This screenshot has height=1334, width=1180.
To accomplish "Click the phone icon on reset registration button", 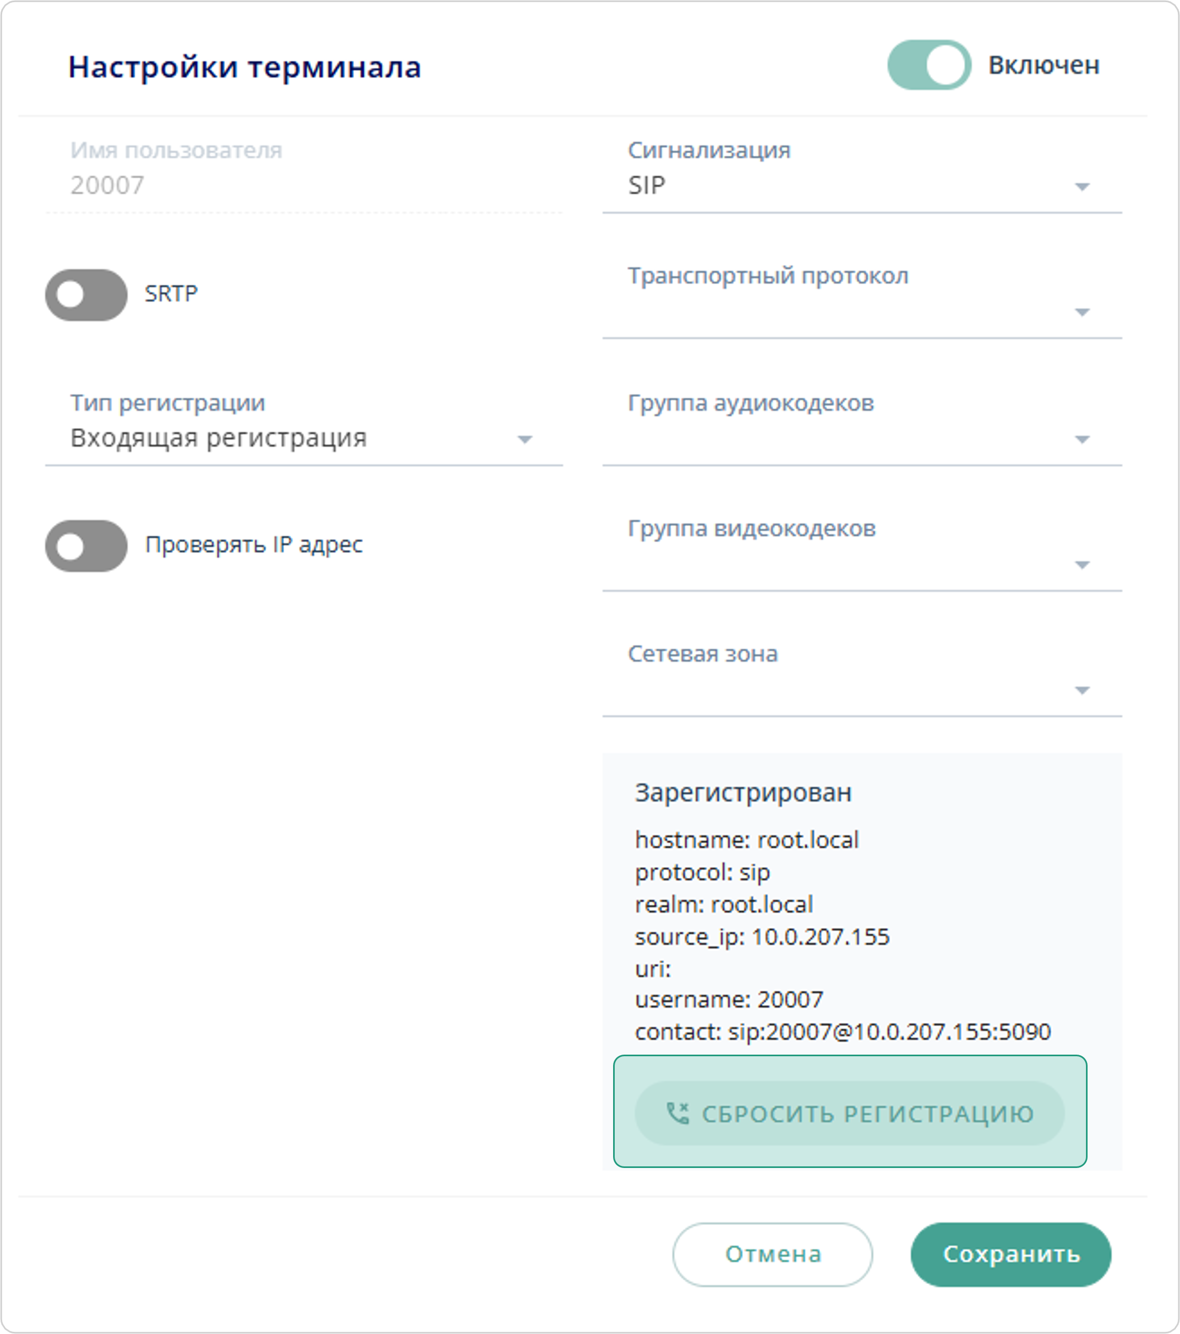I will click(x=678, y=1113).
